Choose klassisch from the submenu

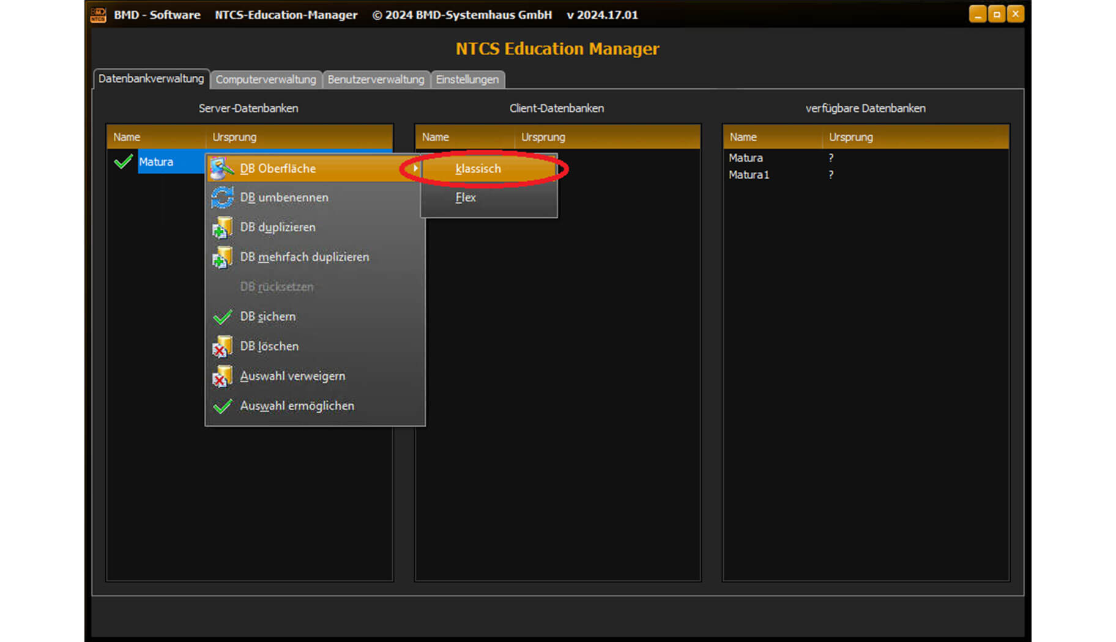point(478,169)
